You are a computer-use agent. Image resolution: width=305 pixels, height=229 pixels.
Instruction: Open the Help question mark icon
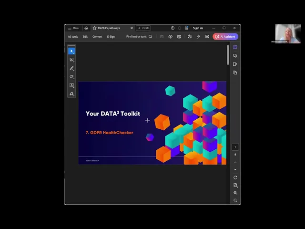(173, 28)
